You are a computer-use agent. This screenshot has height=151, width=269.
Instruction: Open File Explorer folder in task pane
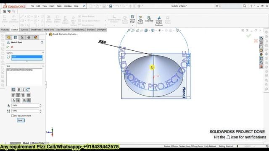point(261,47)
